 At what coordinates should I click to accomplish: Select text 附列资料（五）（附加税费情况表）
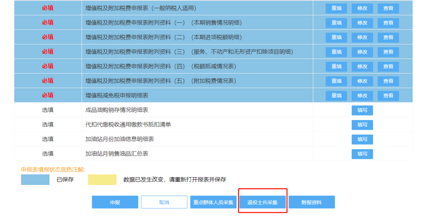[161, 81]
